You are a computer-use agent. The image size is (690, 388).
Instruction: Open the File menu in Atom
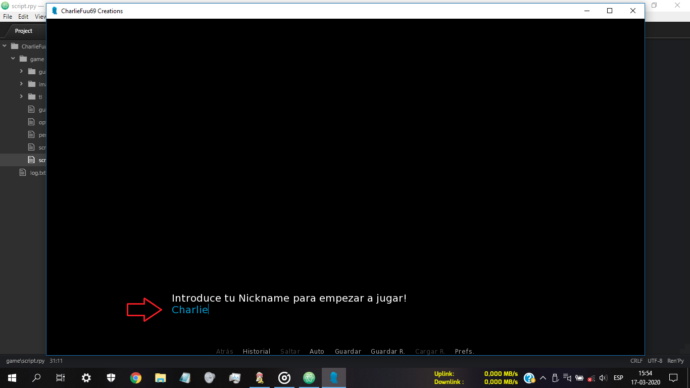pyautogui.click(x=8, y=17)
